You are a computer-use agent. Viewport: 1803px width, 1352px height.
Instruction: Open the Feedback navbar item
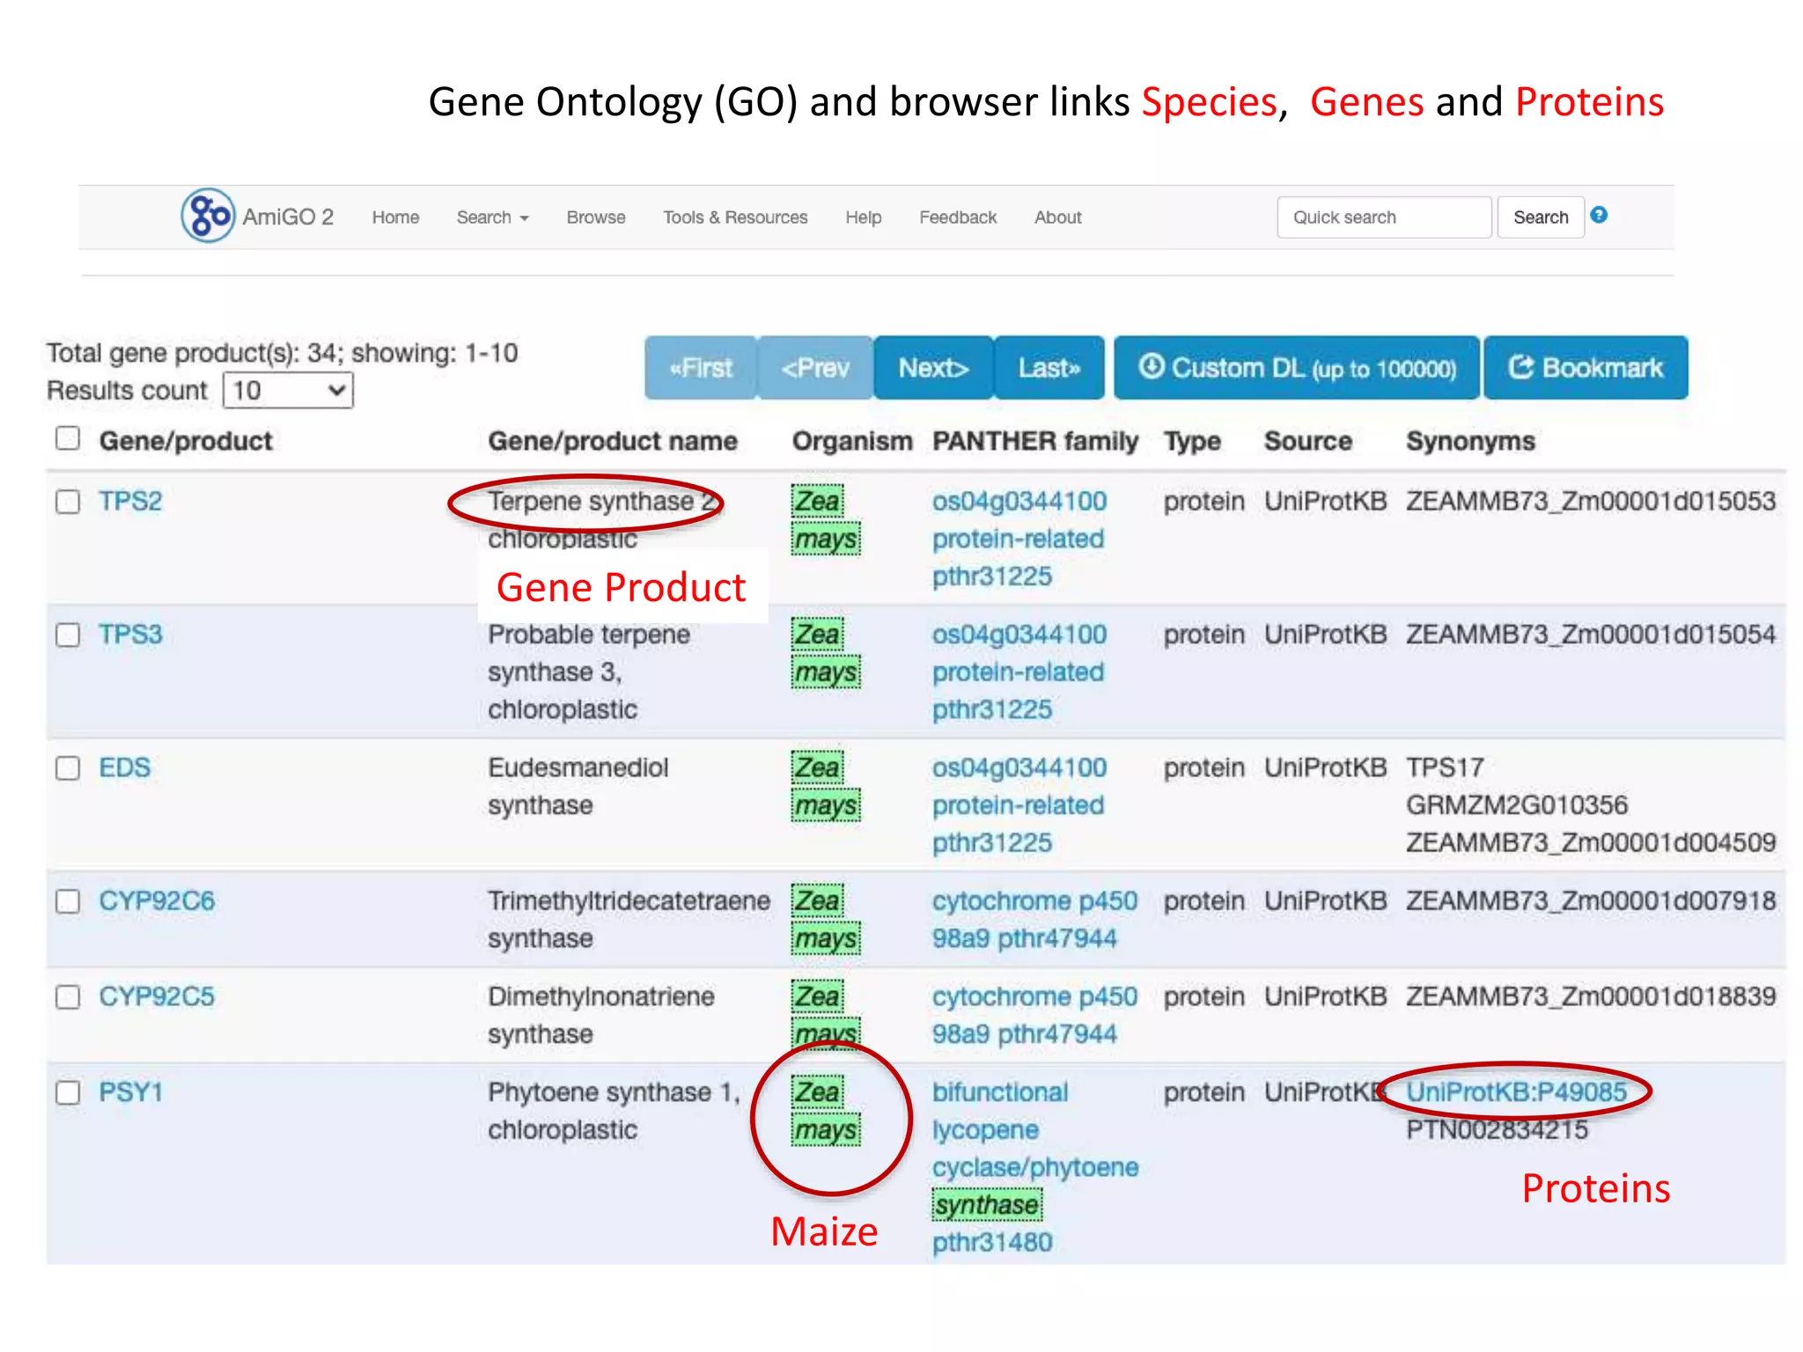click(958, 217)
